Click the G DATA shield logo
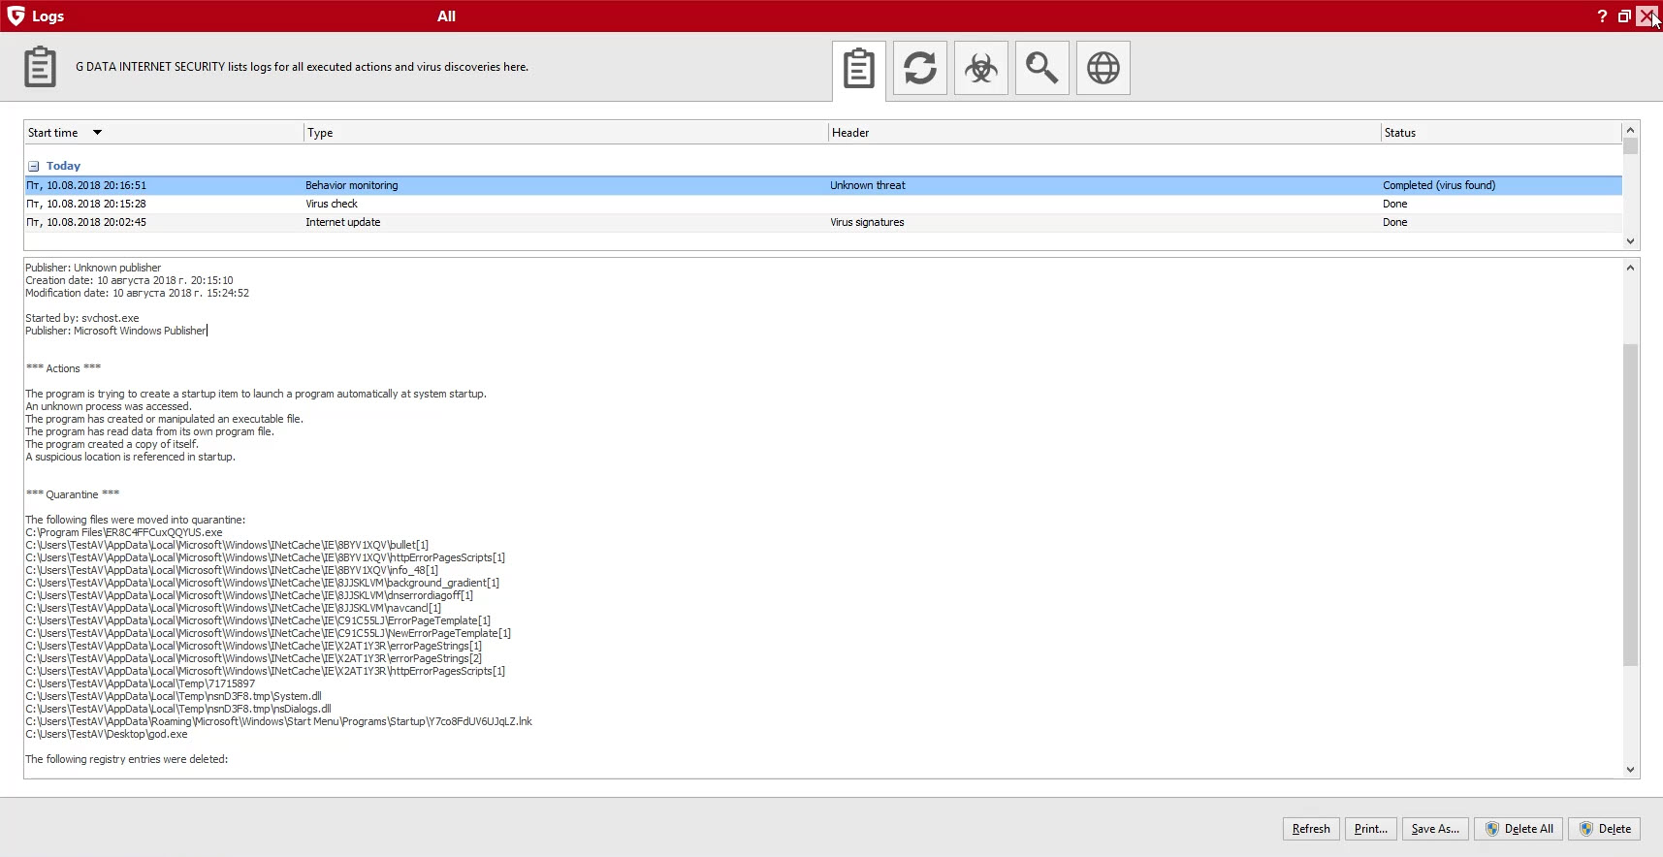The width and height of the screenshot is (1663, 857). (16, 16)
